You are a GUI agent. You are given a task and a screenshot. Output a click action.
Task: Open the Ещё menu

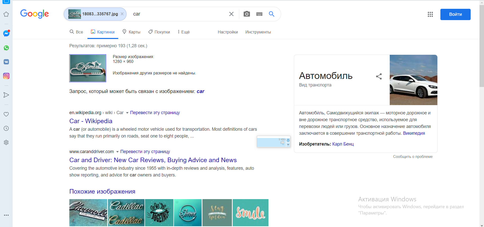click(184, 32)
